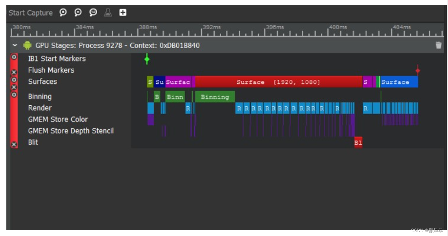448x236 pixels.
Task: Click the large Binning block
Action: click(214, 97)
